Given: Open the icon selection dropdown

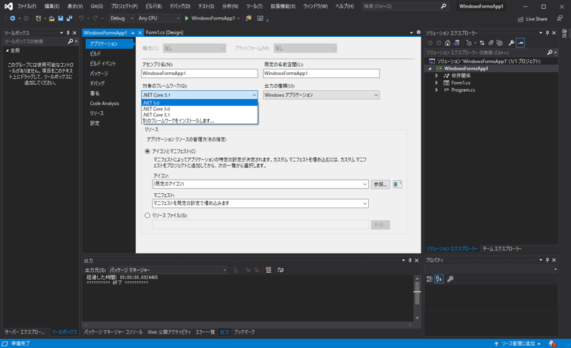Looking at the screenshot, I should [x=261, y=184].
